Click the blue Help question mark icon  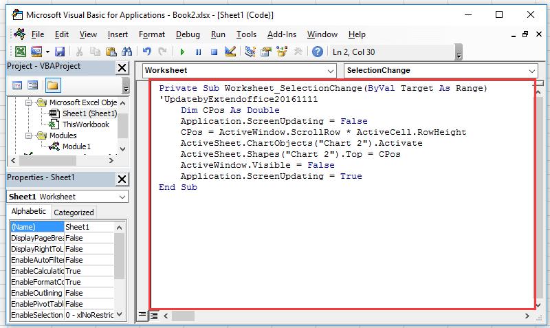[318, 52]
